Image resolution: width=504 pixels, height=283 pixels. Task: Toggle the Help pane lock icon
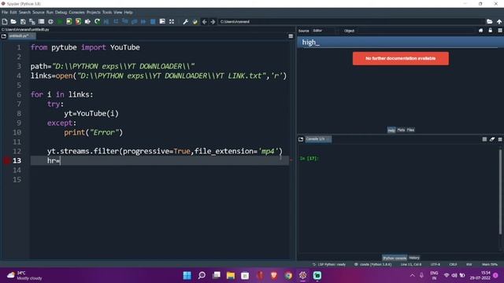click(490, 31)
